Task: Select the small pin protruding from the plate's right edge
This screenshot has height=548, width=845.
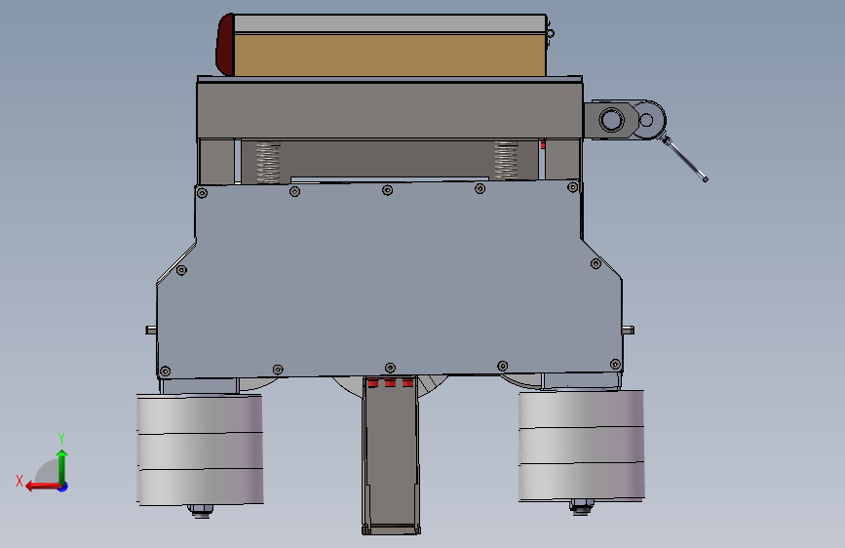Action: 629,330
